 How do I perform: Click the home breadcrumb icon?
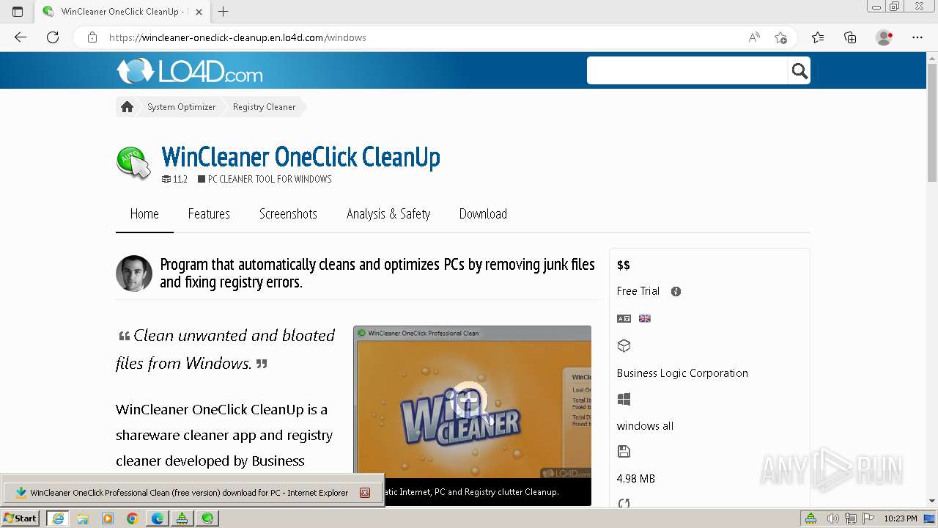[127, 107]
